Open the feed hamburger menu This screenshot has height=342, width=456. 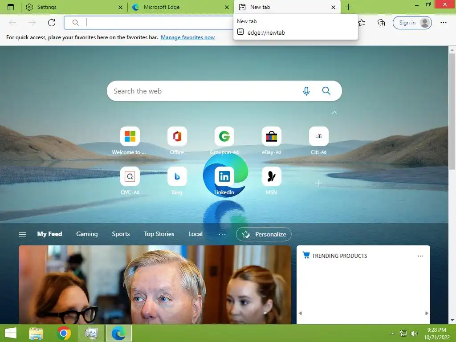tap(22, 234)
